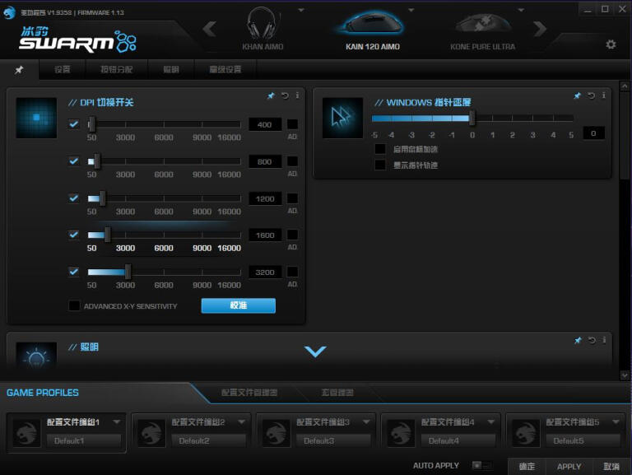Open the settings gear icon
This screenshot has height=475, width=632.
click(611, 44)
